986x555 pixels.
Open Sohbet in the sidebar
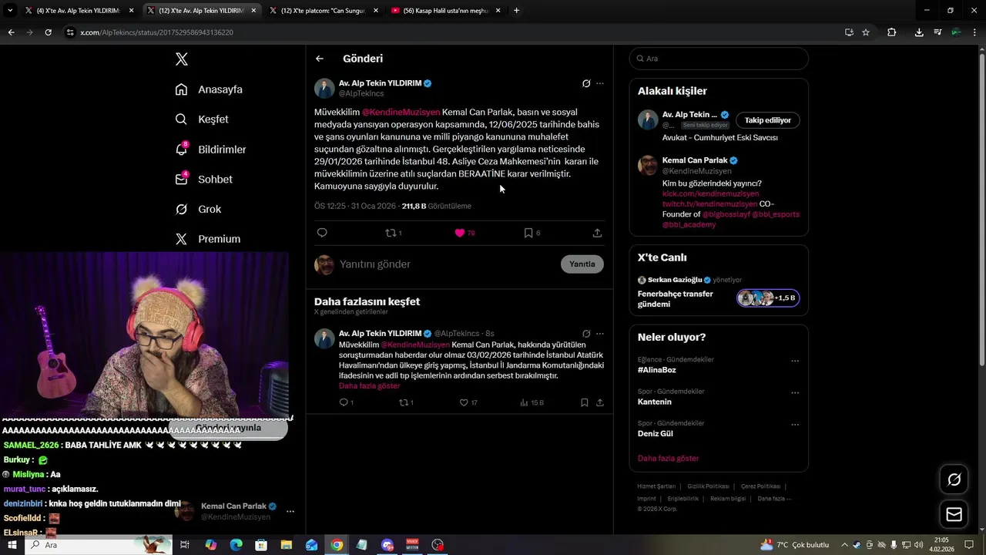(203, 179)
